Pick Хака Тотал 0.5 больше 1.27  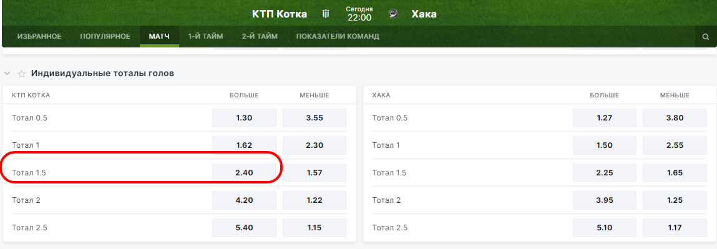(605, 118)
